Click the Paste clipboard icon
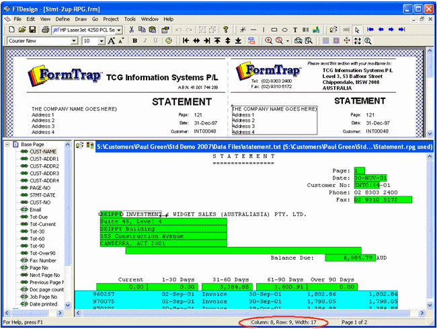437x329 pixels. (152, 30)
